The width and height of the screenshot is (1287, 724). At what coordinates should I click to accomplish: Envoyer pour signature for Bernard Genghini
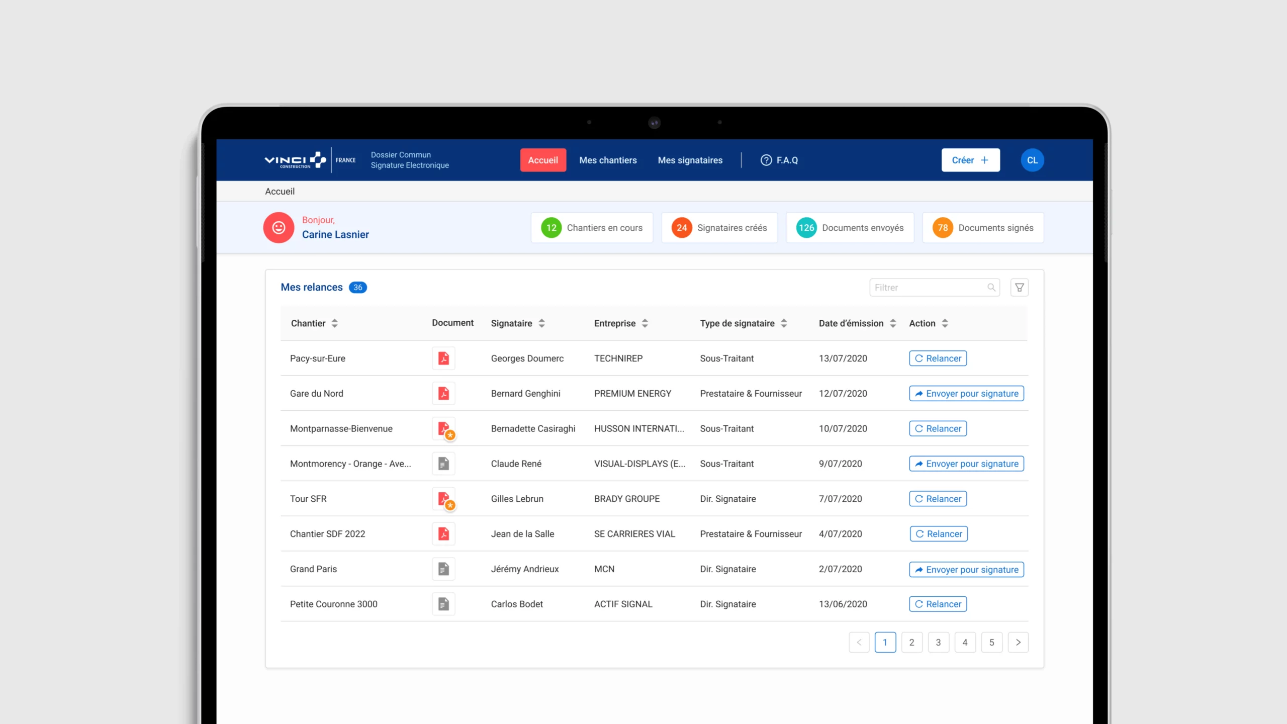click(966, 394)
